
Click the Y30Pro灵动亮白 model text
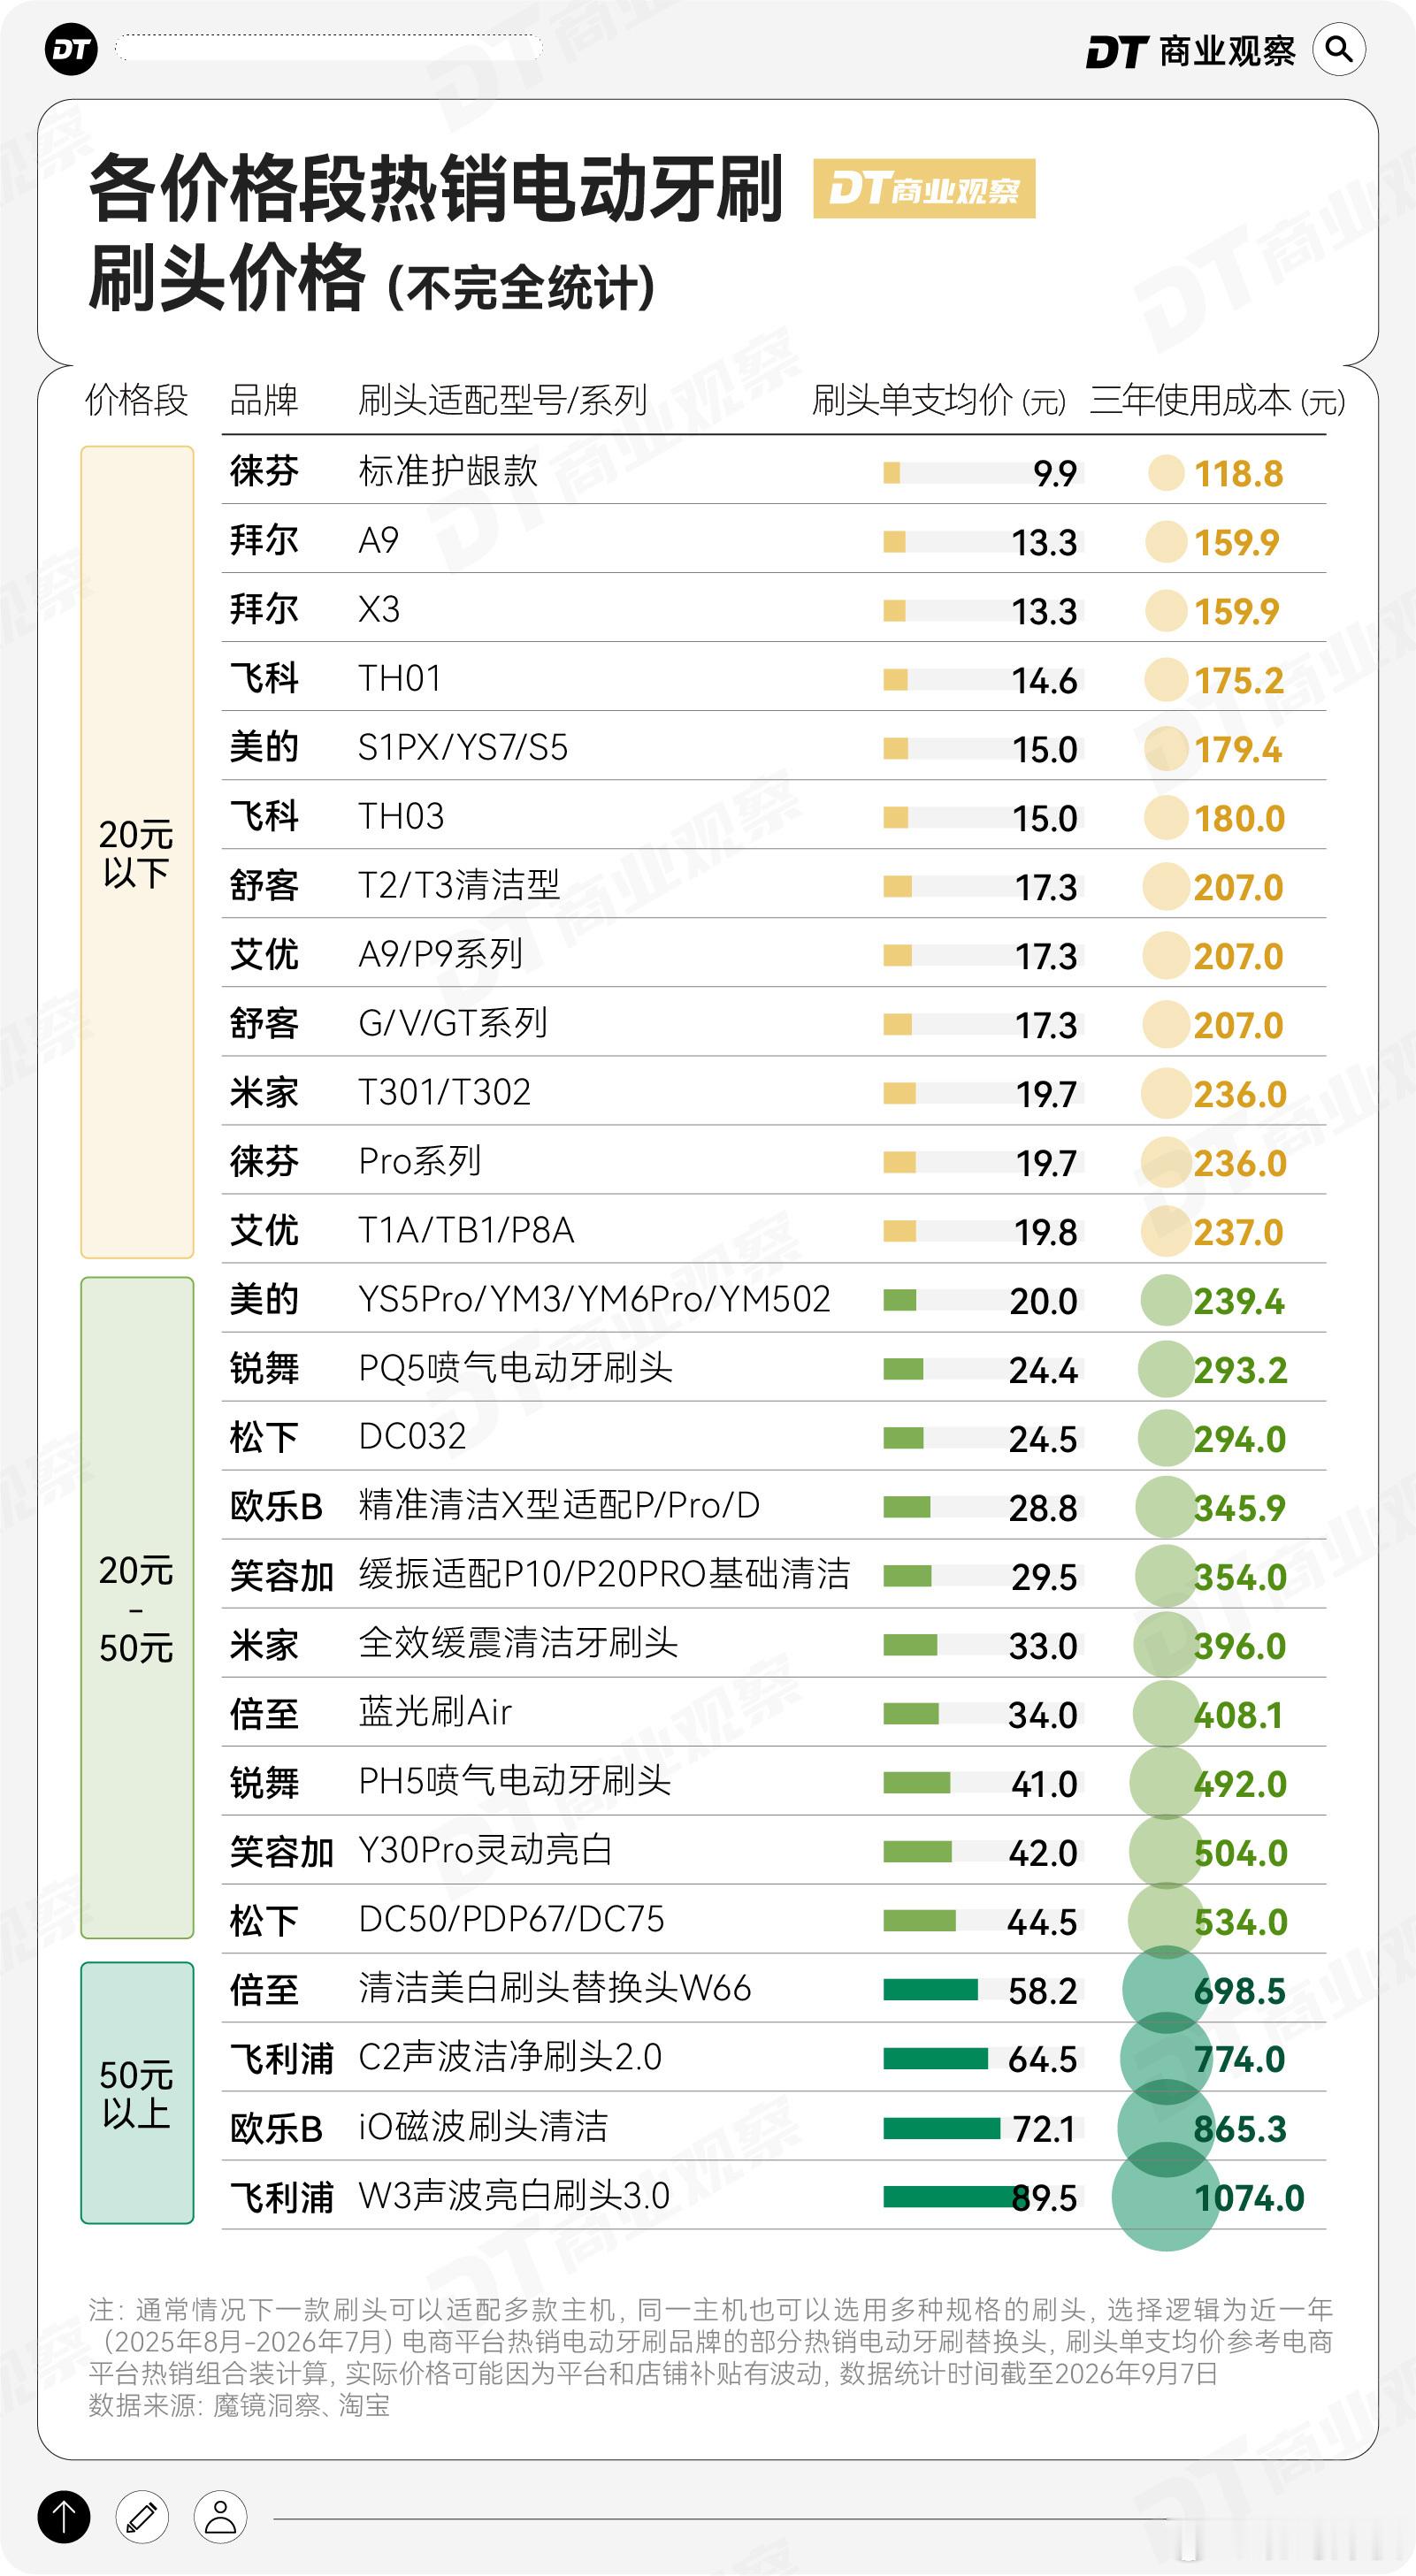click(485, 1850)
